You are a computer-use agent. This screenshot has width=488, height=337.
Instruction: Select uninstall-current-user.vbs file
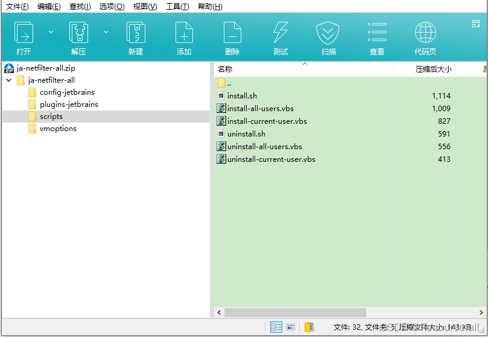(x=271, y=159)
